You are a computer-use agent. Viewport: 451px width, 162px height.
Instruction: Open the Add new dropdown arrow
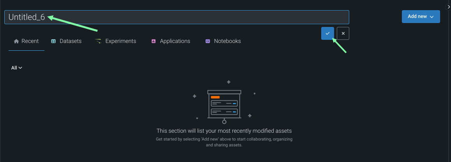tap(432, 17)
